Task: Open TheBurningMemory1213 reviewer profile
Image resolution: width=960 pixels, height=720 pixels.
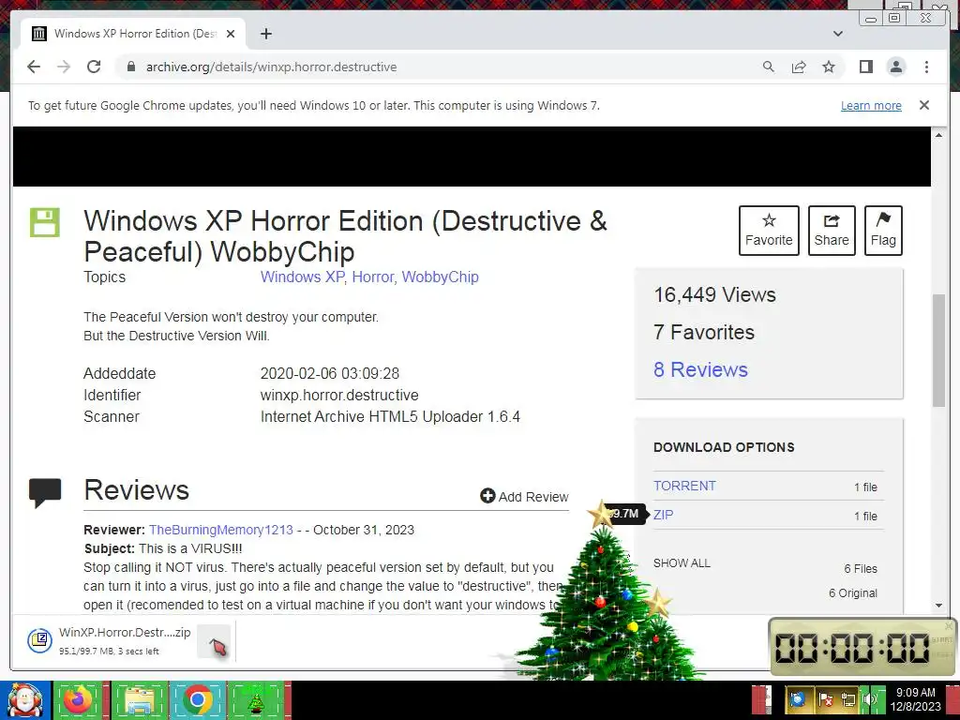Action: pos(221,530)
